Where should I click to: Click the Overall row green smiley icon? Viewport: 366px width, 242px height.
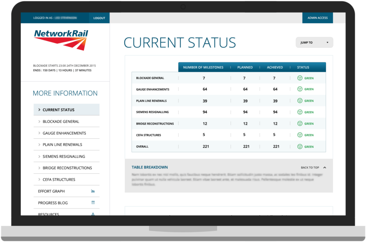click(300, 147)
